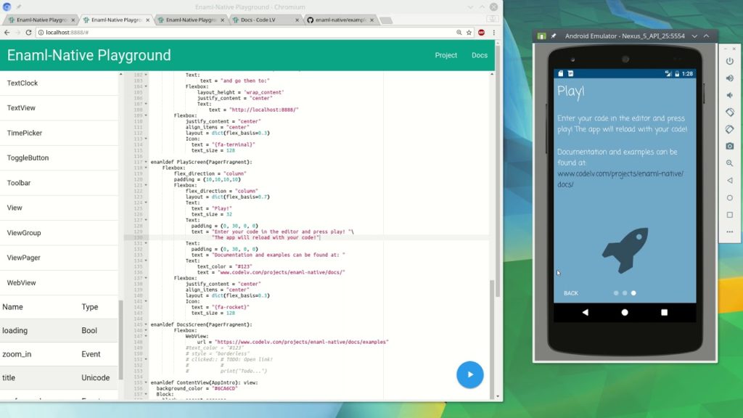Close the enaml-native/example GitHub tab

371,20
